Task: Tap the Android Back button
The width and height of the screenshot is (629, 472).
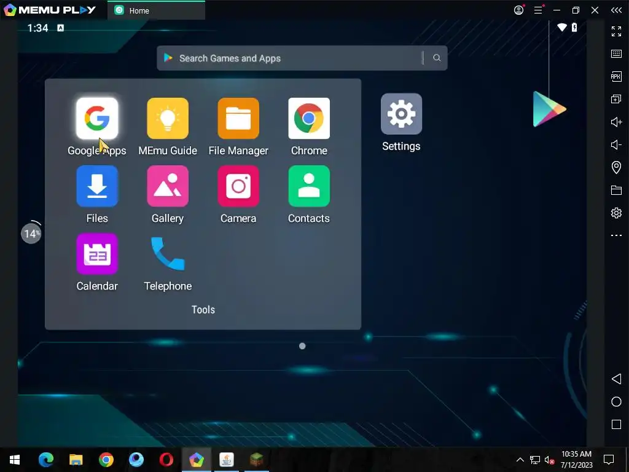Action: (x=616, y=379)
